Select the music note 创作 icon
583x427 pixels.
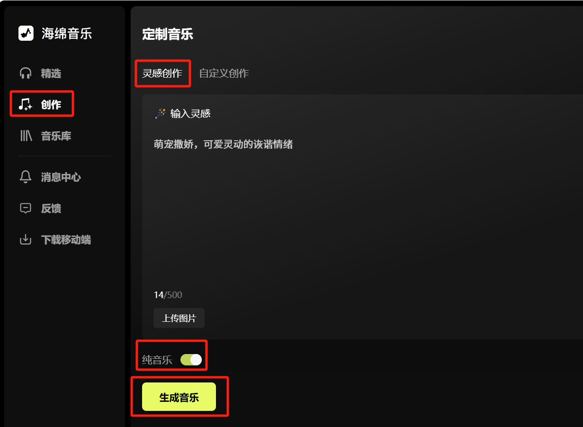pyautogui.click(x=25, y=105)
